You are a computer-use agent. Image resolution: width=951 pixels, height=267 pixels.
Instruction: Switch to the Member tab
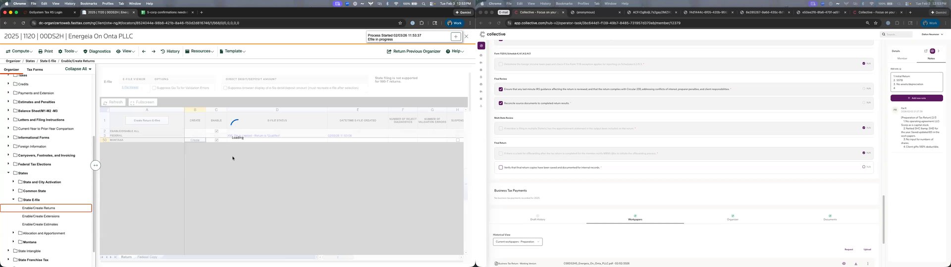pos(902,58)
